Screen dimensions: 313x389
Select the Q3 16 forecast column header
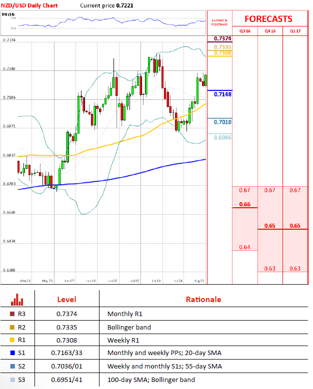[x=245, y=31]
